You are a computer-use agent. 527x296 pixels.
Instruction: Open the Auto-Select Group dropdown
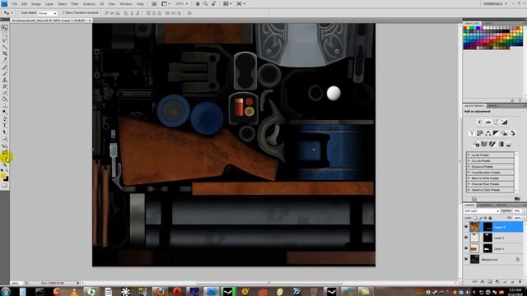click(47, 13)
